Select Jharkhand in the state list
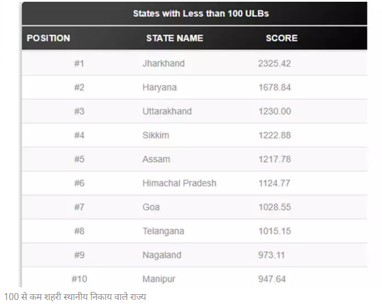Screen dimensions: 382x307 tap(163, 63)
